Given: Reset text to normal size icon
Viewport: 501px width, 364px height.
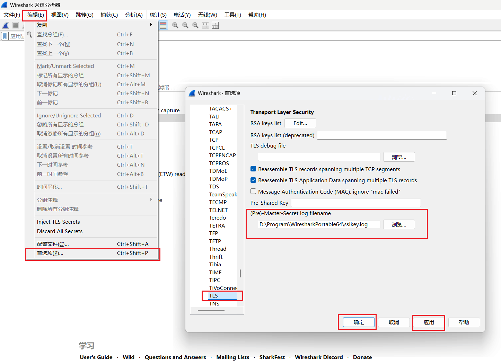Looking at the screenshot, I should click(195, 25).
